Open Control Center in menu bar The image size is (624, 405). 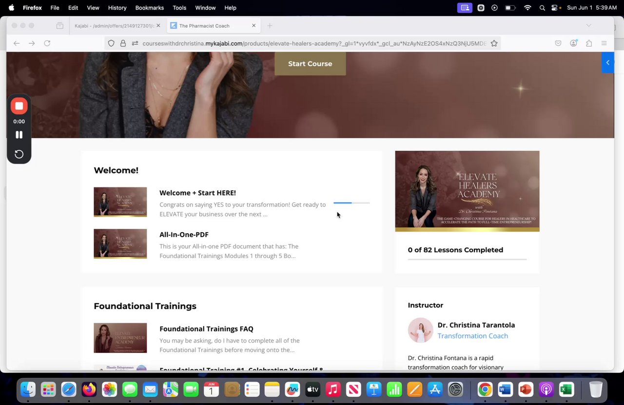554,8
